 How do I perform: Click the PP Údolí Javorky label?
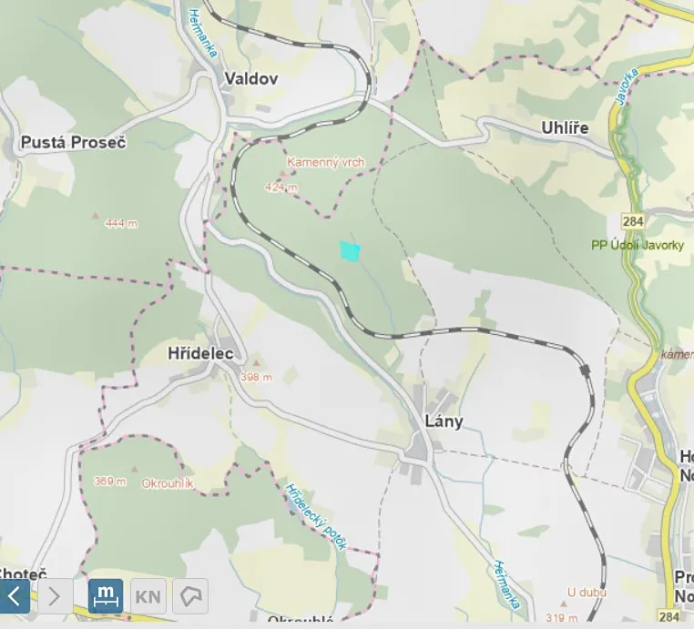[638, 245]
